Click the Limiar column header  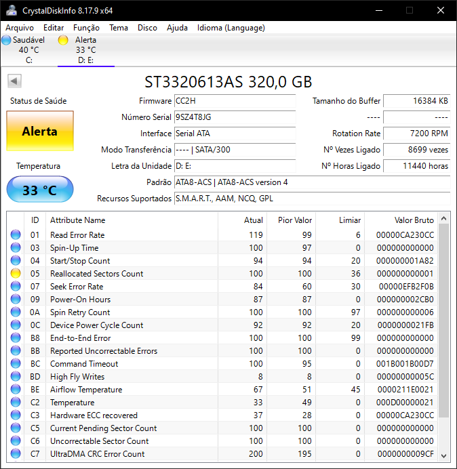[340, 220]
